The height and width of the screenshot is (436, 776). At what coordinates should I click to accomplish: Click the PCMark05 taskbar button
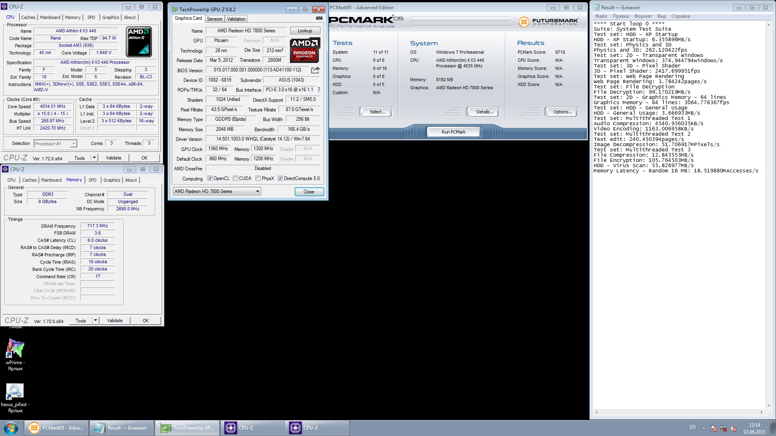56,428
